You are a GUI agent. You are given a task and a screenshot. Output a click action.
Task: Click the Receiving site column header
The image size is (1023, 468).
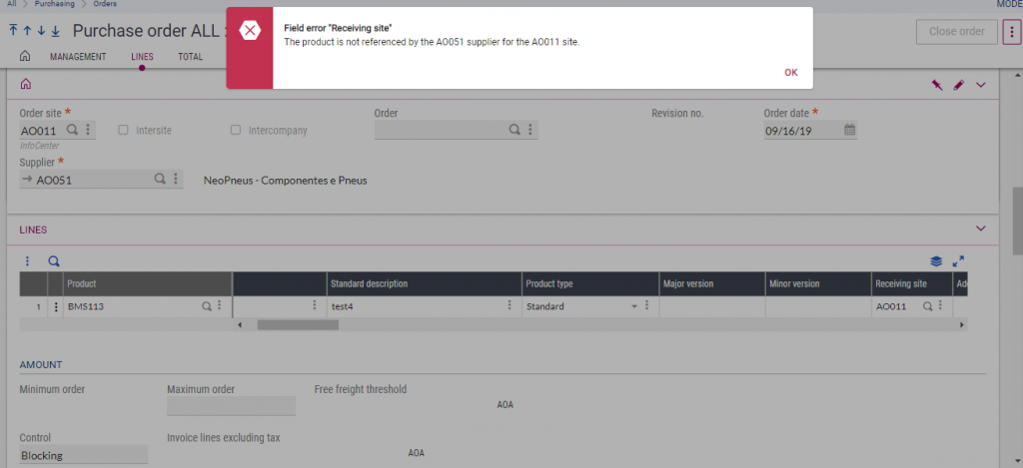pos(912,284)
